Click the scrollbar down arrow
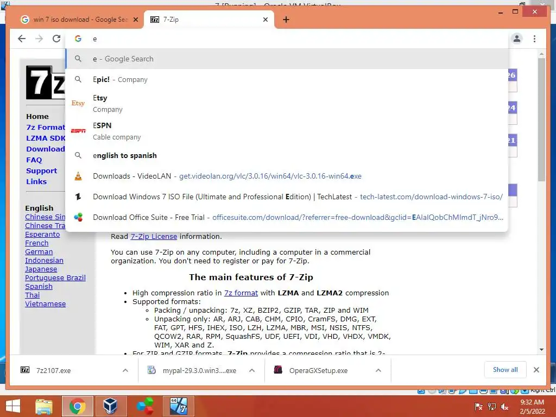 [541, 350]
